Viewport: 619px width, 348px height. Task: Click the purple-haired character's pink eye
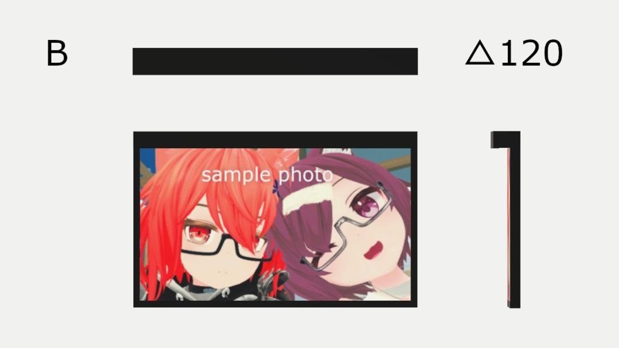tap(365, 205)
